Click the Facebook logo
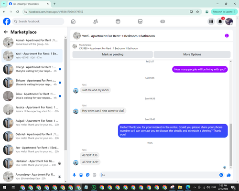Viewport: 239px width, 191px height. pos(7,21)
